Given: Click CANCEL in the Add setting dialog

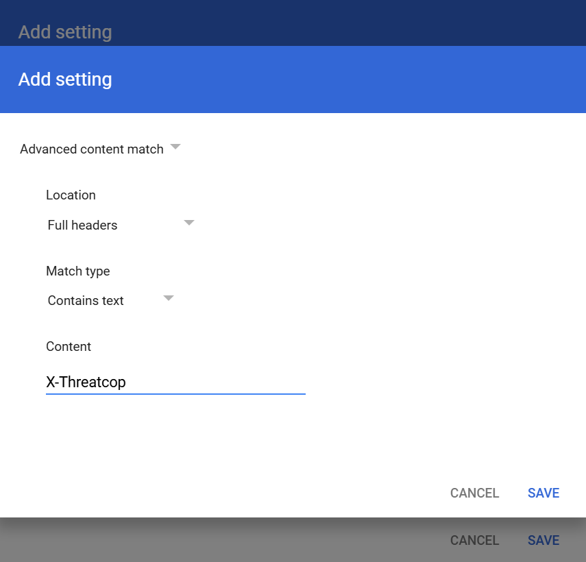Looking at the screenshot, I should click(x=475, y=493).
